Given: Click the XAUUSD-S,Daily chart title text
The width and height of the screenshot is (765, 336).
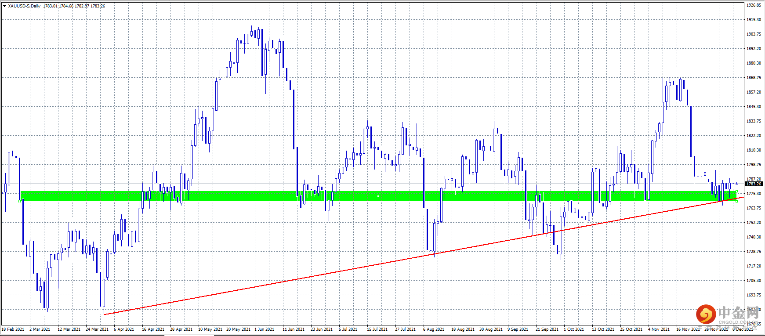Looking at the screenshot, I should [x=24, y=6].
